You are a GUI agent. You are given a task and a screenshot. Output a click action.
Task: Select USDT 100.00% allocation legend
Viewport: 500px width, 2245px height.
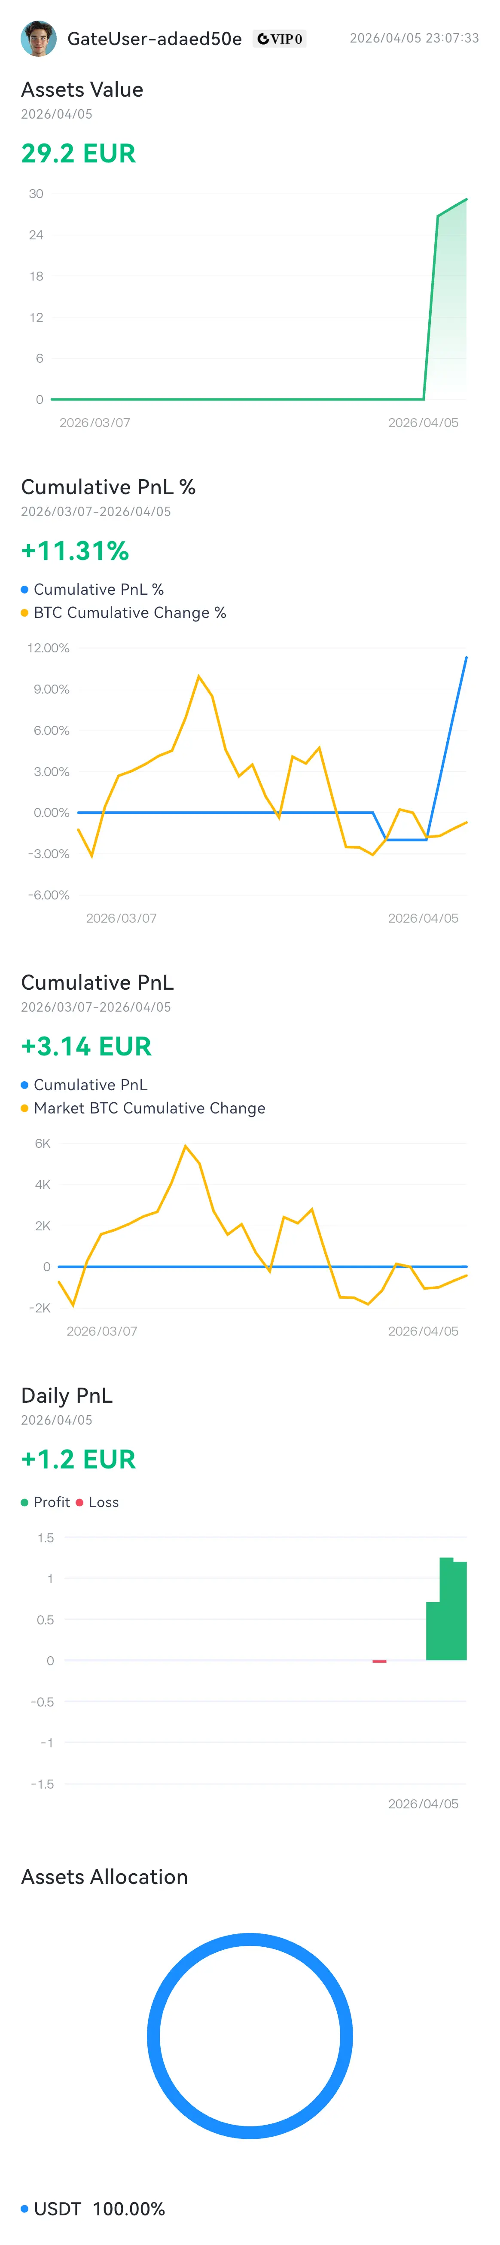coord(93,2208)
